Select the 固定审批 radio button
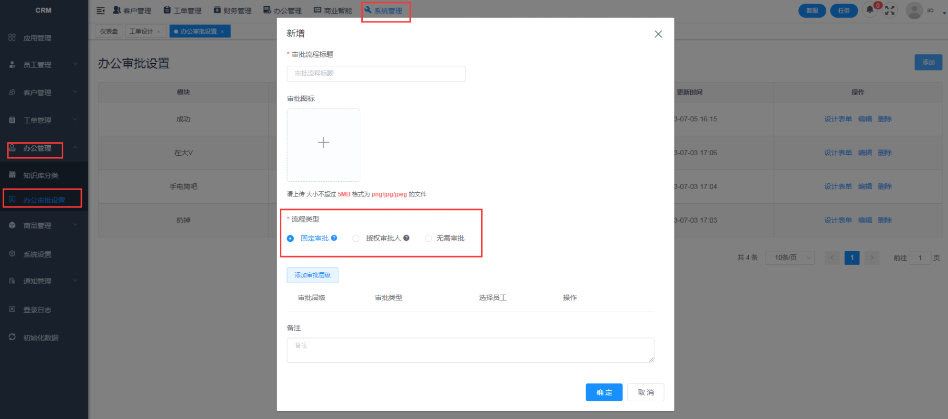The image size is (948, 419). [x=290, y=238]
